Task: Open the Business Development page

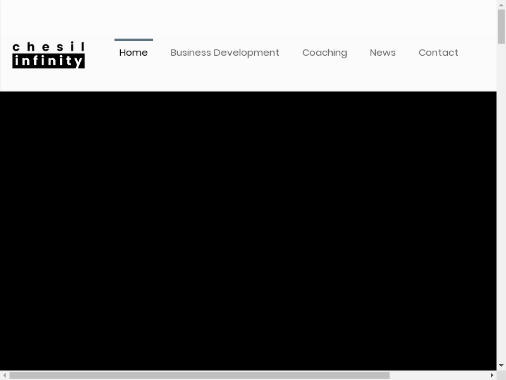Action: pos(225,53)
